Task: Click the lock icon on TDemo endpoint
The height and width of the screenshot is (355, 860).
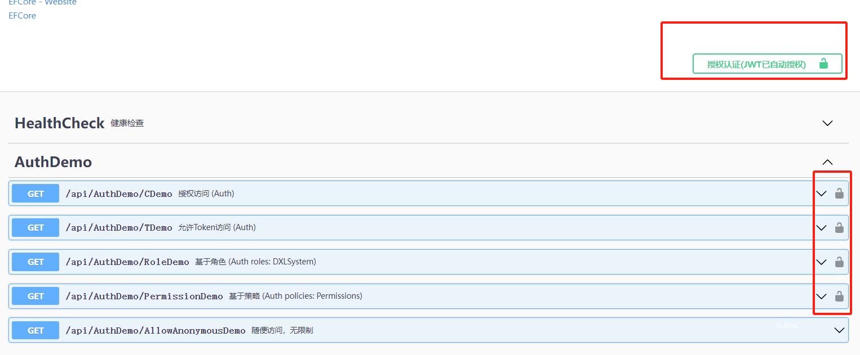Action: click(x=839, y=228)
